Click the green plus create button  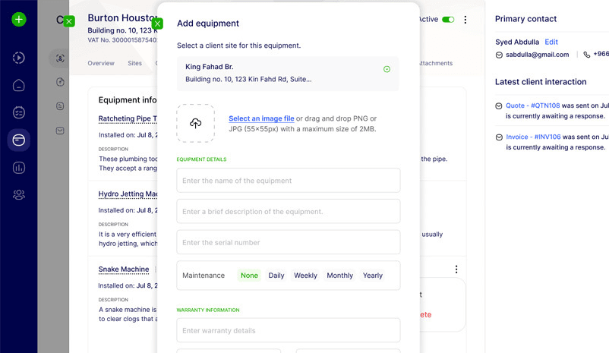point(19,20)
